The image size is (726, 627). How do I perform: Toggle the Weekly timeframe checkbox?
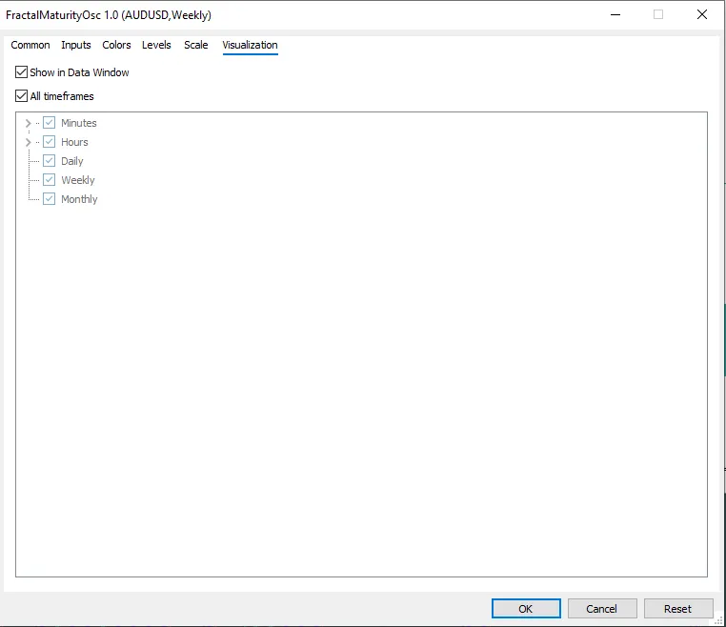point(50,180)
